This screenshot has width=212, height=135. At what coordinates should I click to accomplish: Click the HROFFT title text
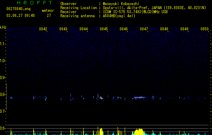coord(35,3)
